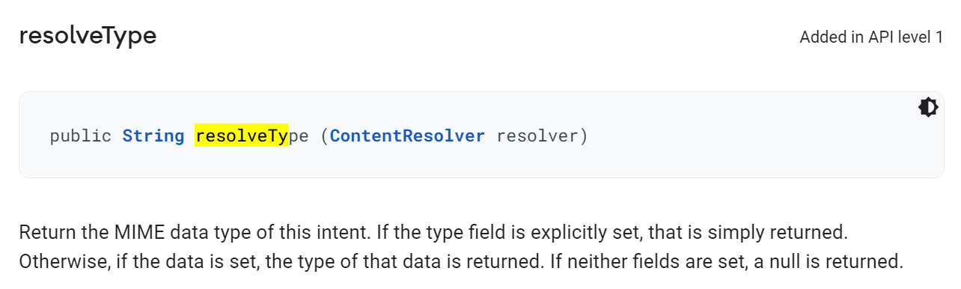
Task: Click the closing parenthesis after resolver
Action: 584,136
